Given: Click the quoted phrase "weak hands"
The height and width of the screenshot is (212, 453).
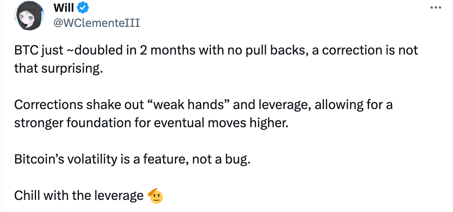Looking at the screenshot, I should [x=188, y=105].
